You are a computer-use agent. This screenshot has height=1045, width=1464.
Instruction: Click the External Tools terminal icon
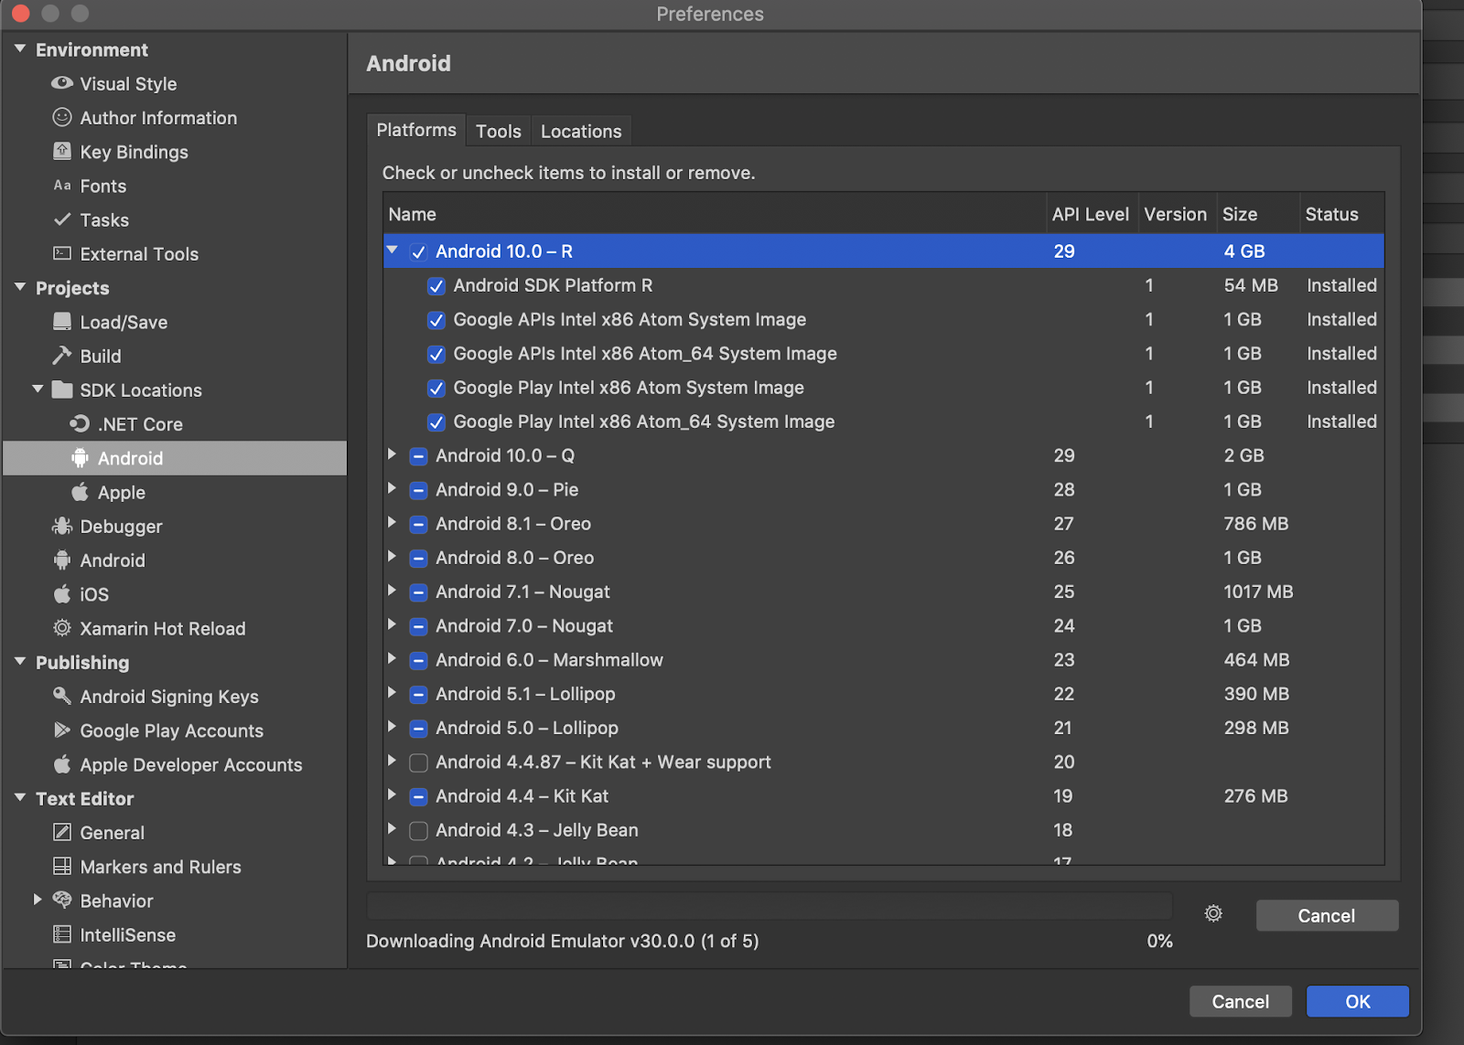[x=62, y=253]
